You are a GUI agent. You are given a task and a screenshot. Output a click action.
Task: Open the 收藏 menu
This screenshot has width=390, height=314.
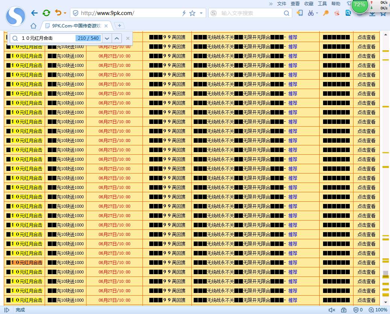pyautogui.click(x=309, y=4)
